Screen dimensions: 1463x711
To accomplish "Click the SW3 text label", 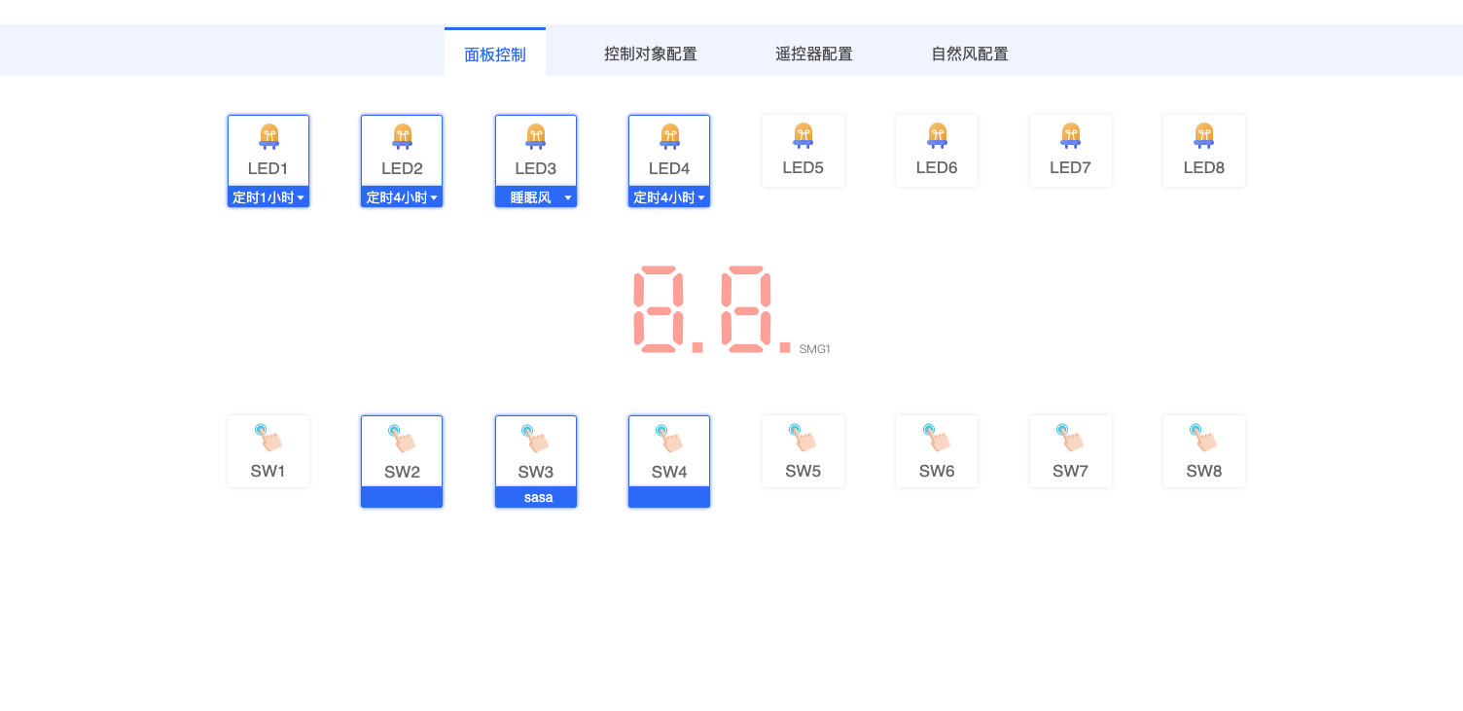I will (536, 472).
